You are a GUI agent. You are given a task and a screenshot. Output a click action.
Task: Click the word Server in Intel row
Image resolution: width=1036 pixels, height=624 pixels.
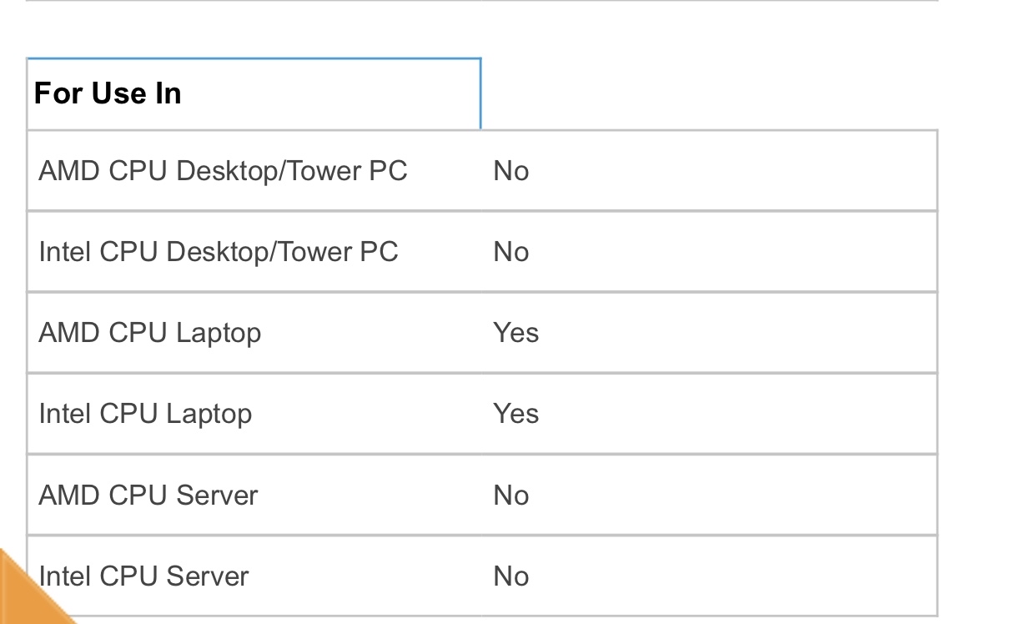click(x=208, y=576)
